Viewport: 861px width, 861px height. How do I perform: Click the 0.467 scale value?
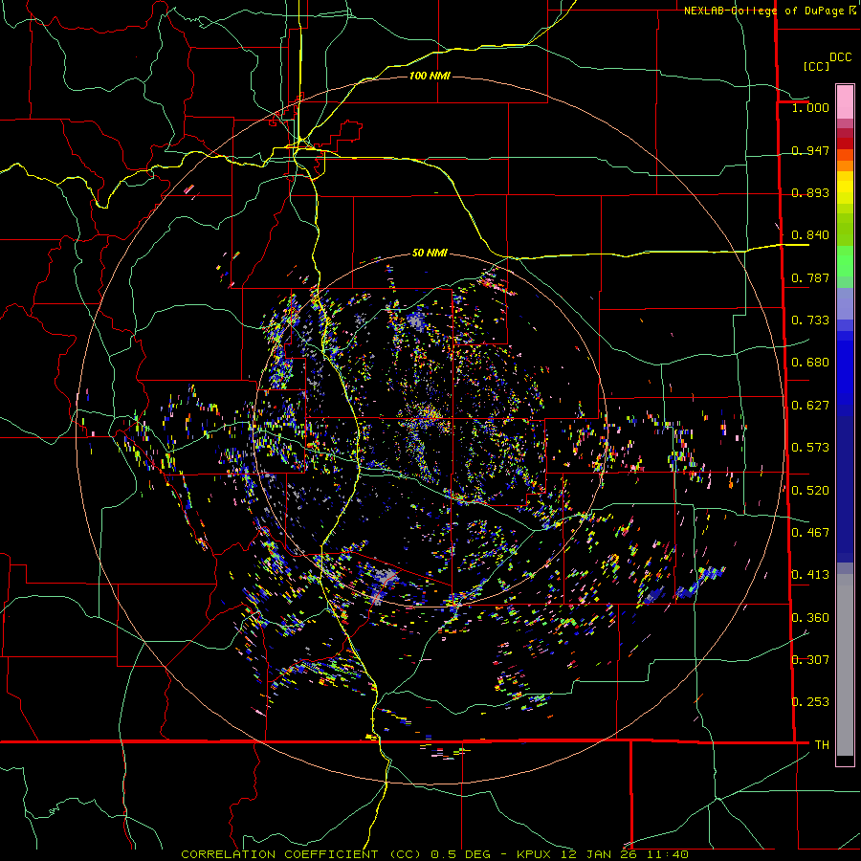pyautogui.click(x=810, y=533)
